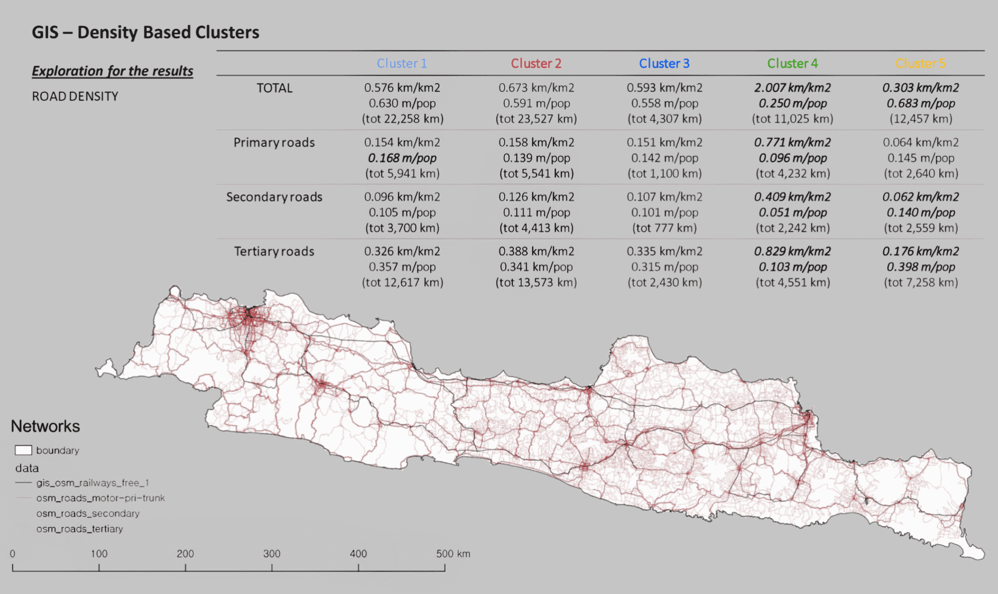Click the '(tot 22,258 km)' cell text
Viewport: 998px width, 594px height.
tap(403, 119)
